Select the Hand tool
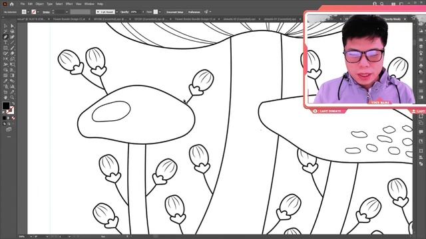Screen dimensions: 426x239 pos(5,98)
